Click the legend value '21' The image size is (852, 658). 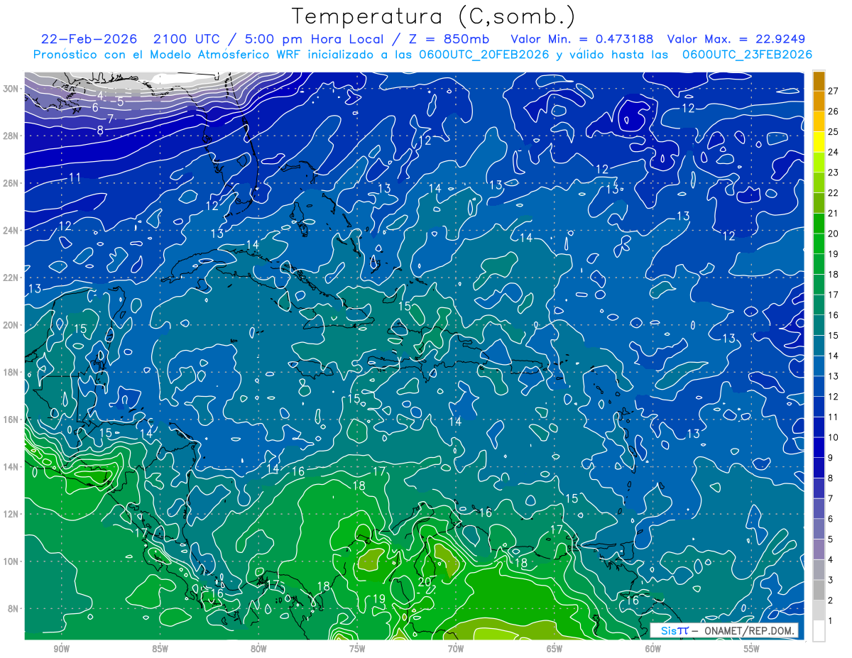click(833, 213)
